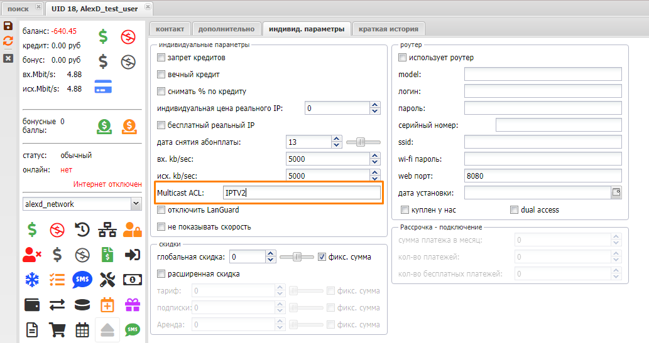Uncheck 'фикс. сумма' for global discount
This screenshot has height=343, width=649.
tap(322, 256)
